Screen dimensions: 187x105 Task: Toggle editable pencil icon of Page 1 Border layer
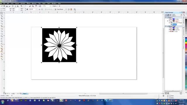pos(172,19)
